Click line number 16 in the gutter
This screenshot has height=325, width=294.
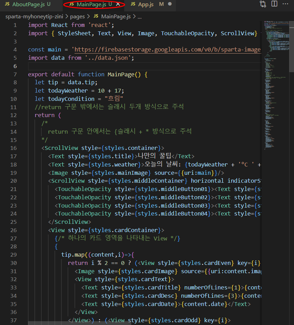point(13,148)
